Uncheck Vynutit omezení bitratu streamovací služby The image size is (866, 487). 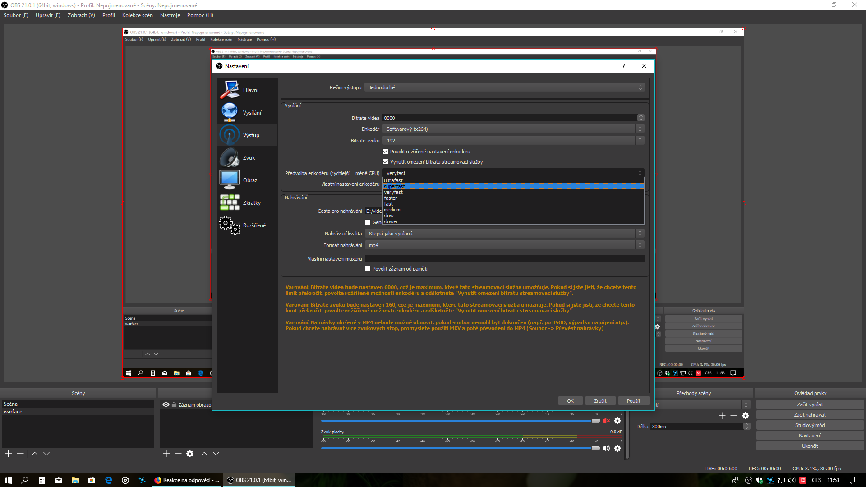point(386,162)
